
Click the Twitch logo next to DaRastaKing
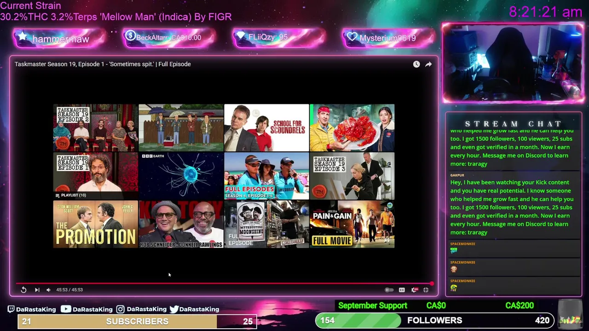pos(11,309)
